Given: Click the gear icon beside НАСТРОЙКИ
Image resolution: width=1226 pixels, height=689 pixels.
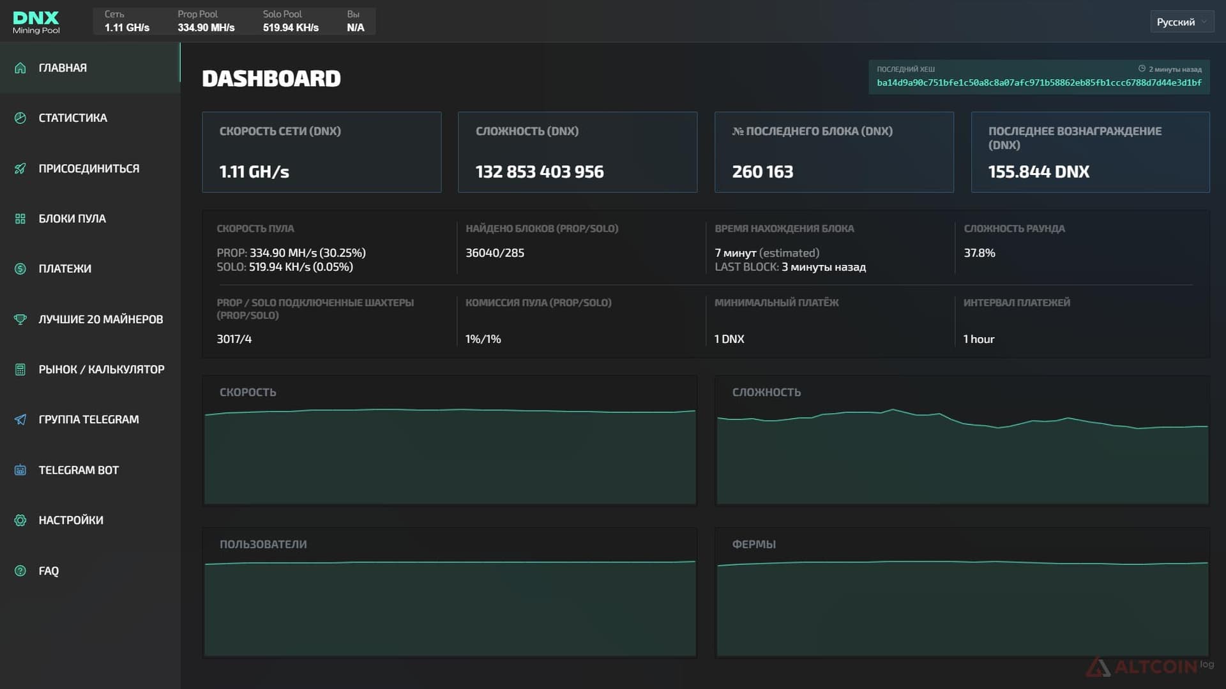Looking at the screenshot, I should click(20, 520).
